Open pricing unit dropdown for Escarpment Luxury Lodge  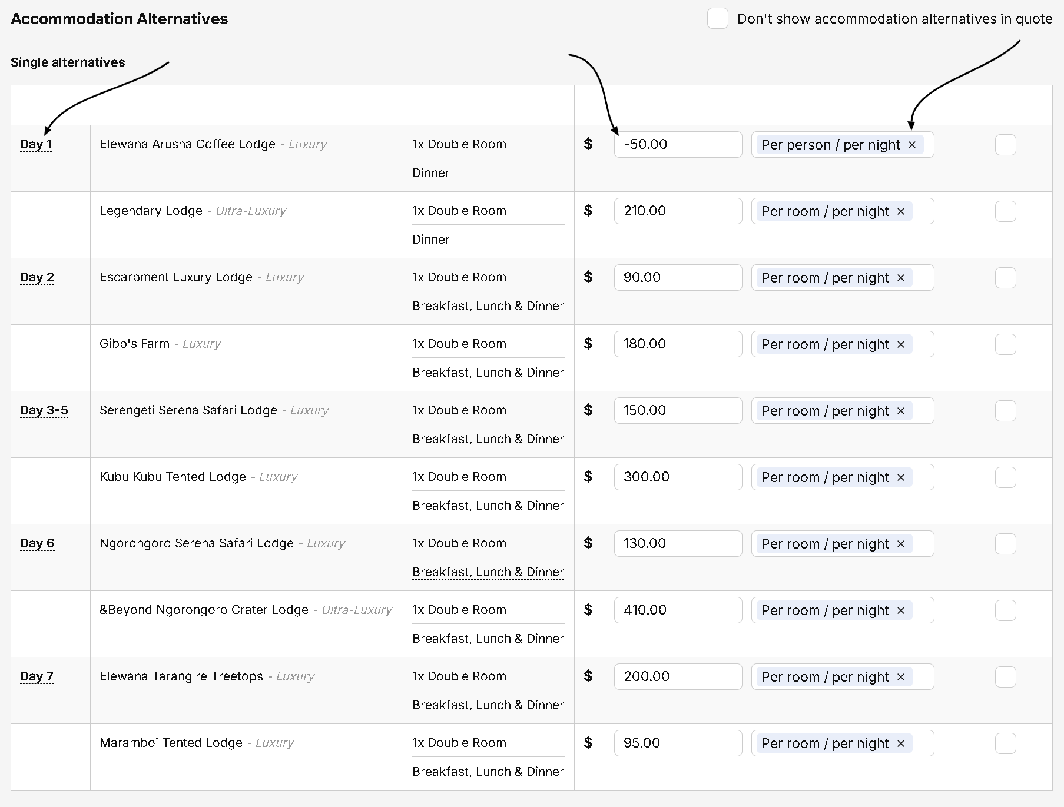pyautogui.click(x=843, y=278)
